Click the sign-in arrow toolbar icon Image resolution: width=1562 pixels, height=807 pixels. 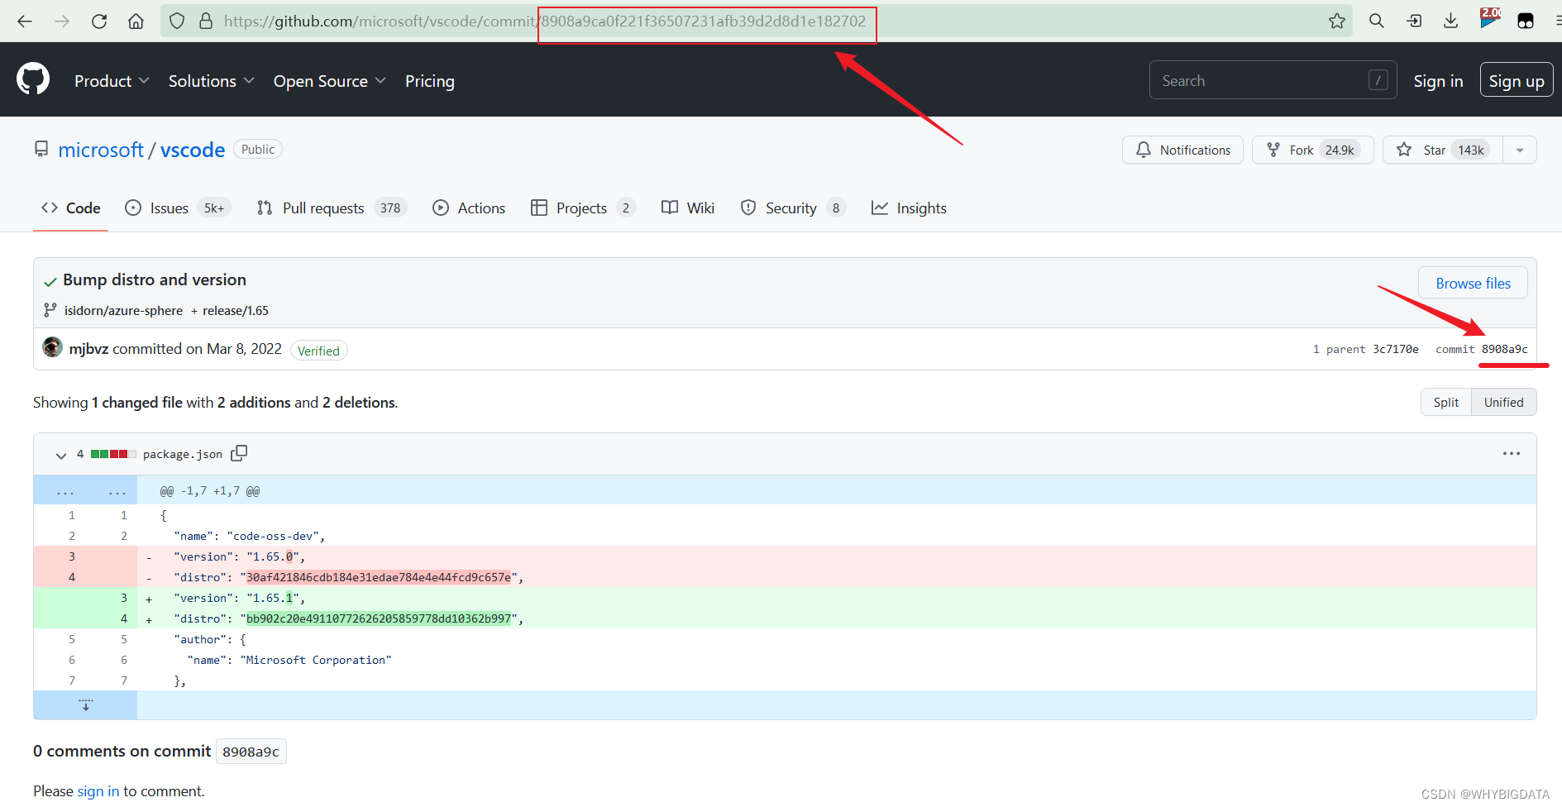[1414, 21]
